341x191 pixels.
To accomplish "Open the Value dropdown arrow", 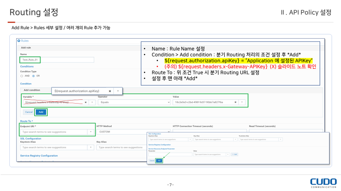I will (x=242, y=102).
